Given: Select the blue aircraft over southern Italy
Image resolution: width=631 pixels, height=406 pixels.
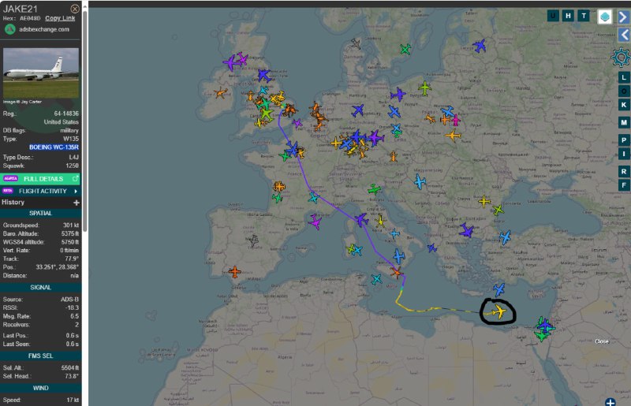Looking at the screenshot, I should click(399, 256).
